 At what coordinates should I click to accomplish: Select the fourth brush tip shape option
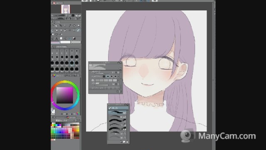(116, 77)
